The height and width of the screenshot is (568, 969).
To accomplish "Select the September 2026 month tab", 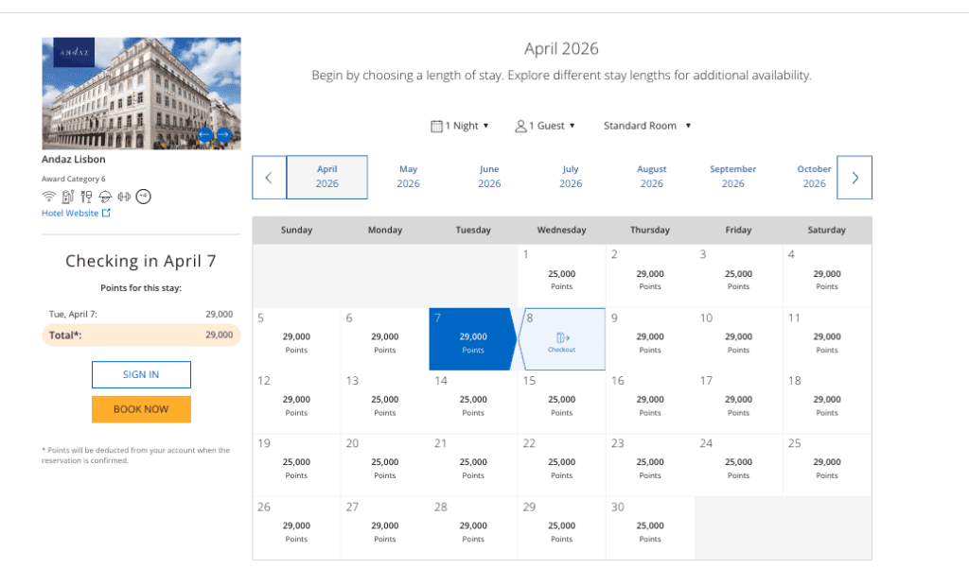I will (x=732, y=177).
